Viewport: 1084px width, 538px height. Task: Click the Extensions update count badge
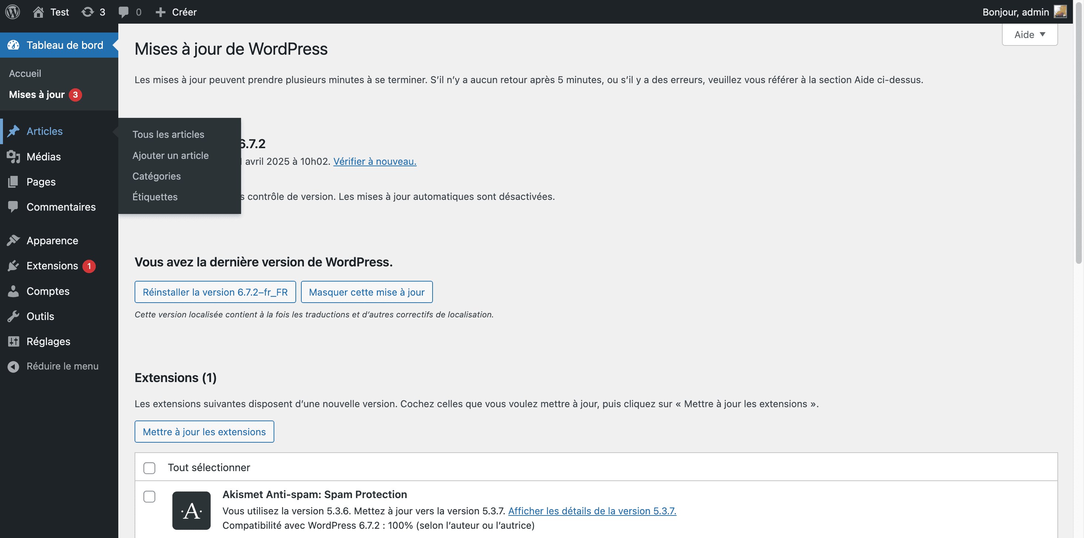click(89, 266)
